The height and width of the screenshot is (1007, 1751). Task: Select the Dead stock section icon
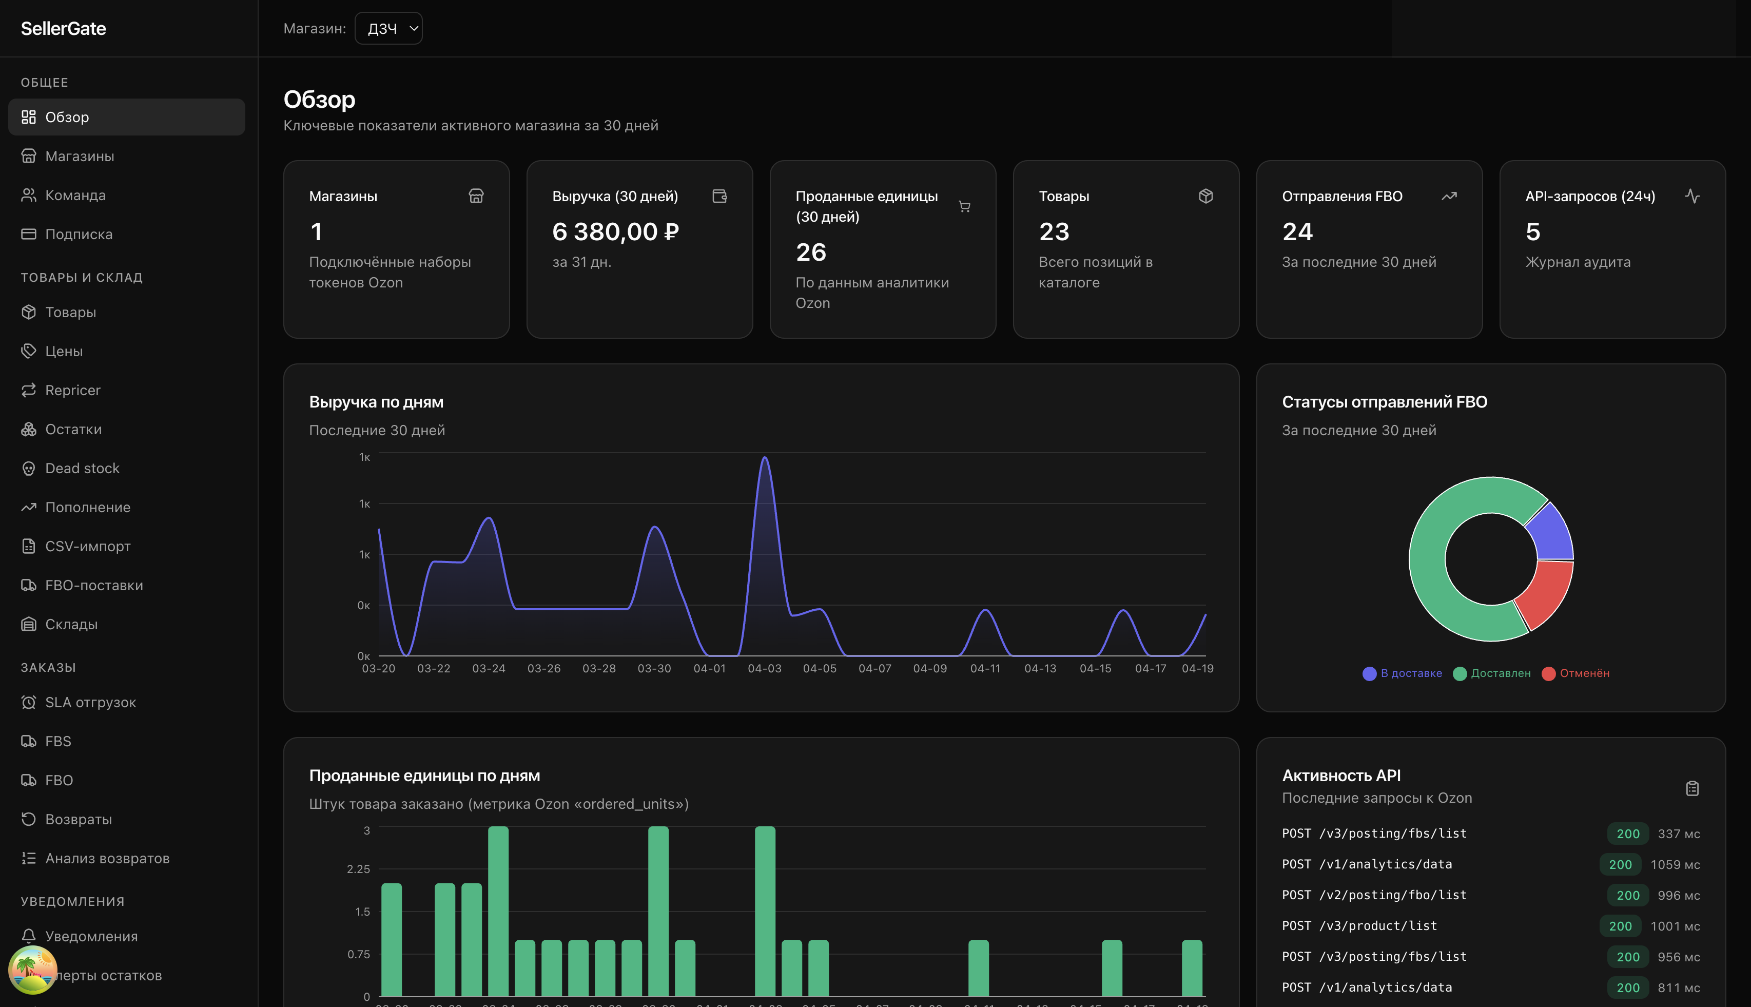[28, 468]
